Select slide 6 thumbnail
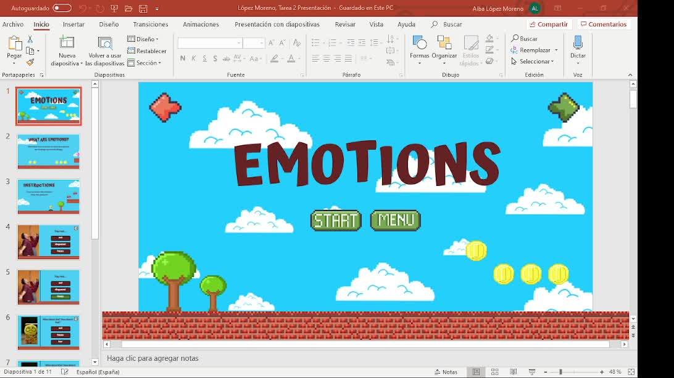The height and width of the screenshot is (378, 674). [x=49, y=332]
